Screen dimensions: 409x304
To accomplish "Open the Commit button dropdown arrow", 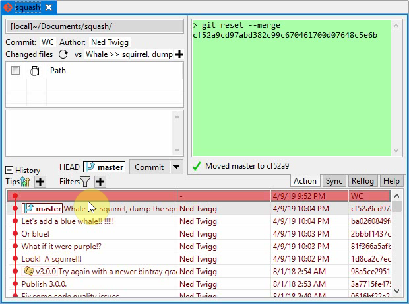I will 175,167.
